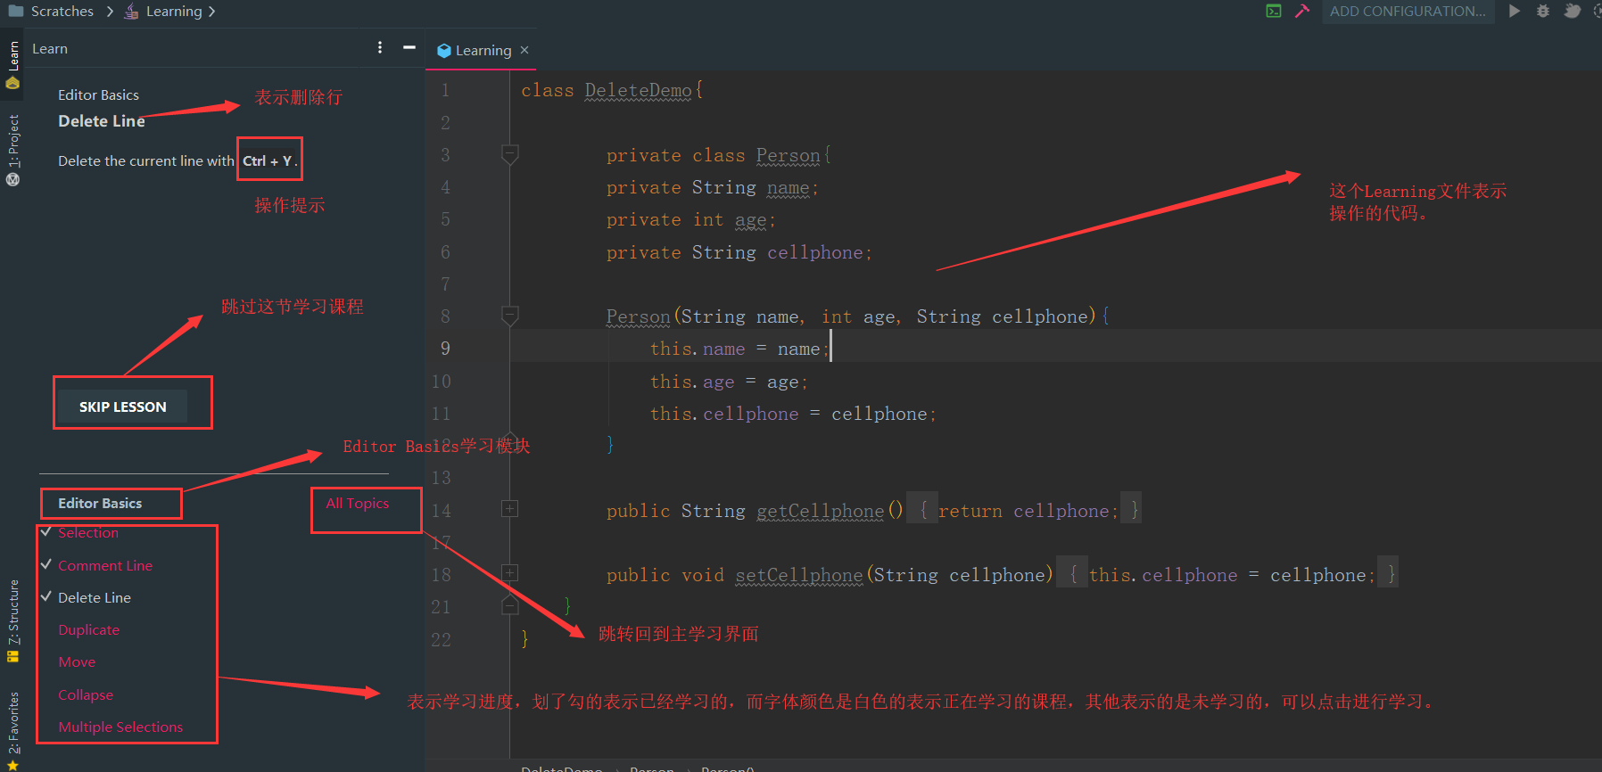Click 'this.cellphone = cellphone;' on line 11
This screenshot has height=772, width=1602.
point(793,414)
